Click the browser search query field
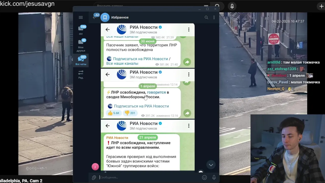This screenshot has width=325, height=183. 152,6
